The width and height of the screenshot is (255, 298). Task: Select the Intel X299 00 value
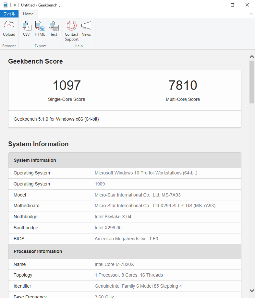click(108, 228)
